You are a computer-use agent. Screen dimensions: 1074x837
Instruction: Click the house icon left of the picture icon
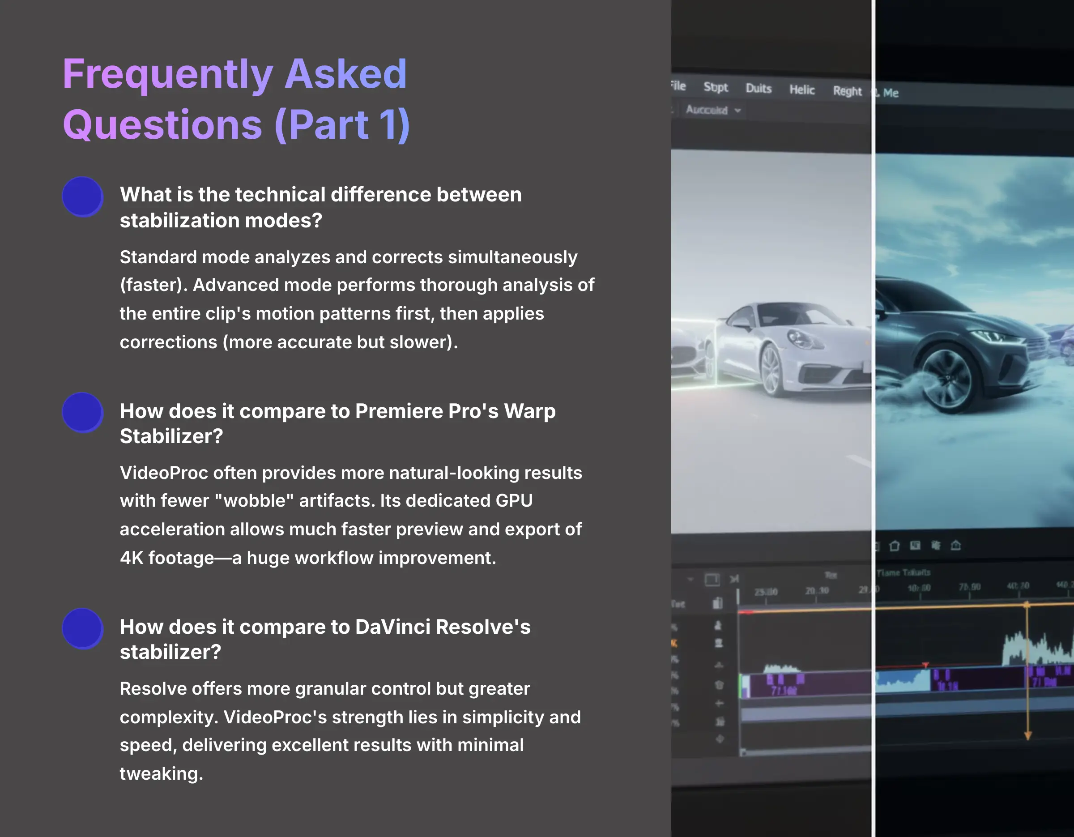click(x=895, y=546)
